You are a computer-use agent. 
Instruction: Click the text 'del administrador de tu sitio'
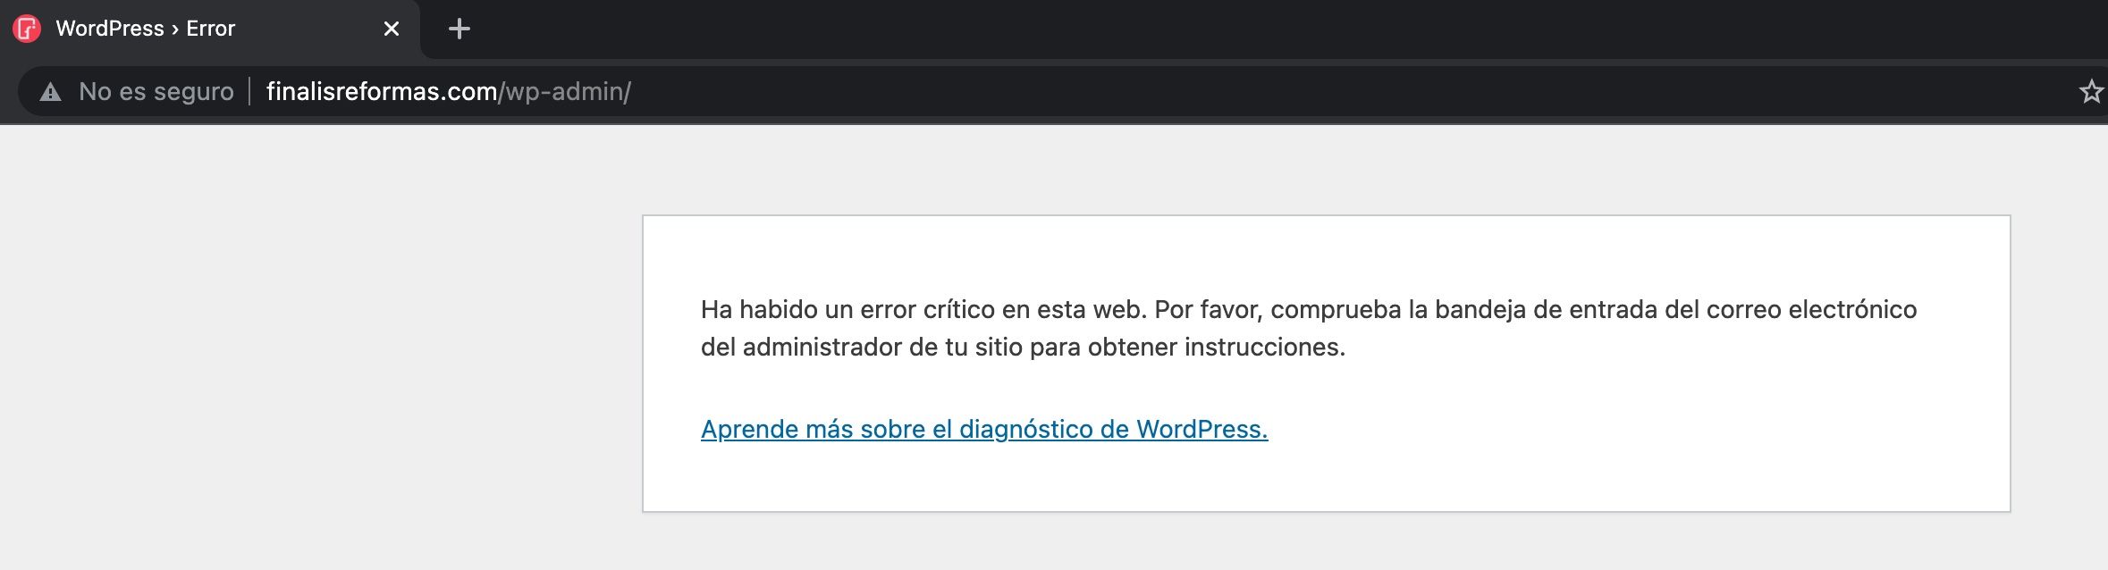click(862, 348)
